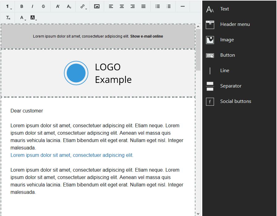Click the scrollbar up arrow
Viewport: 277px width, 216px height.
coord(198,26)
